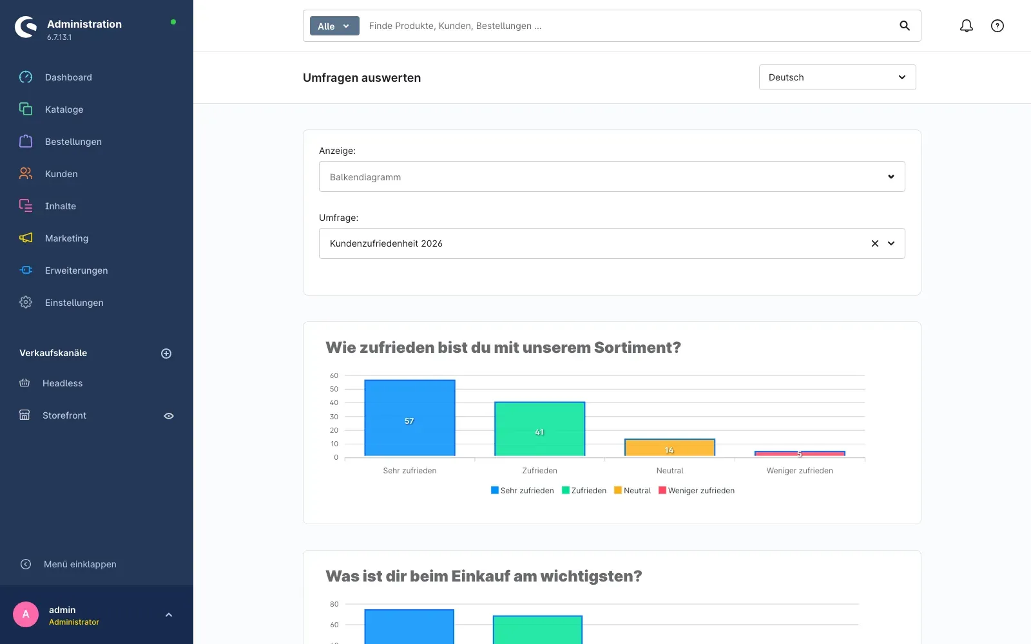1031x644 pixels.
Task: Click the Administrator role text
Action: (74, 622)
